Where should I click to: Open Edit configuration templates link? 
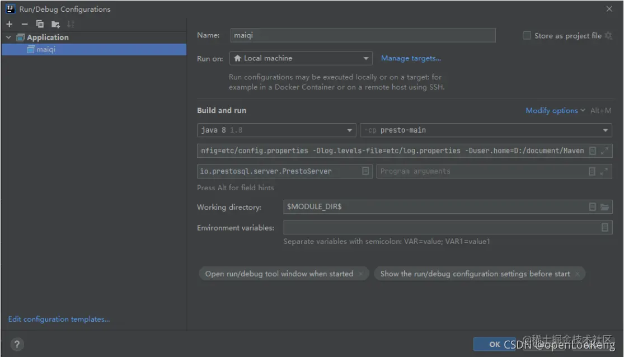[59, 319]
